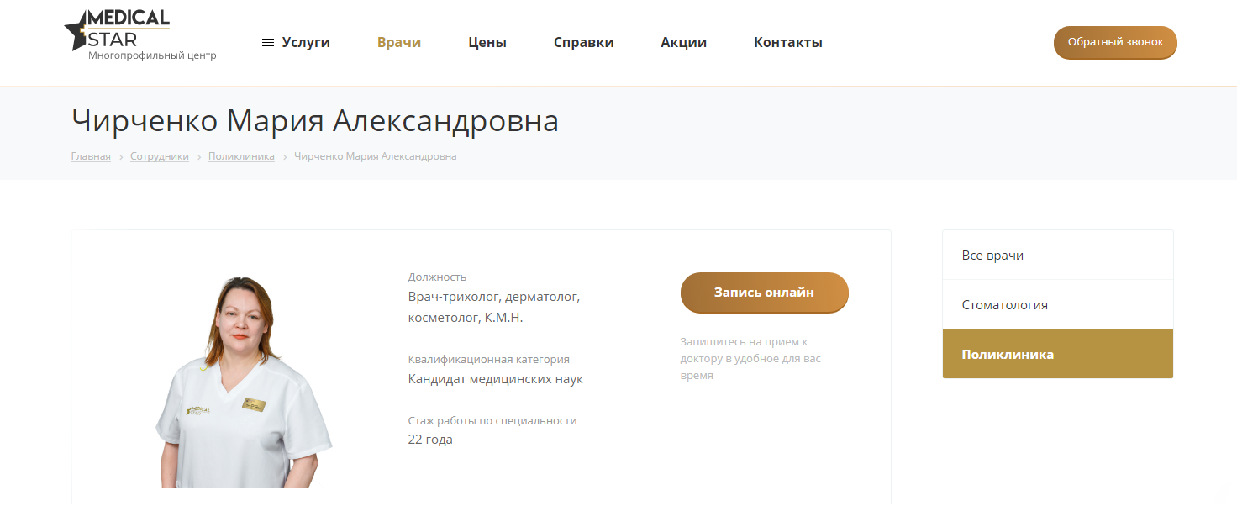Click the doctor's name in the breadcrumb
This screenshot has height=506, width=1237.
(375, 156)
